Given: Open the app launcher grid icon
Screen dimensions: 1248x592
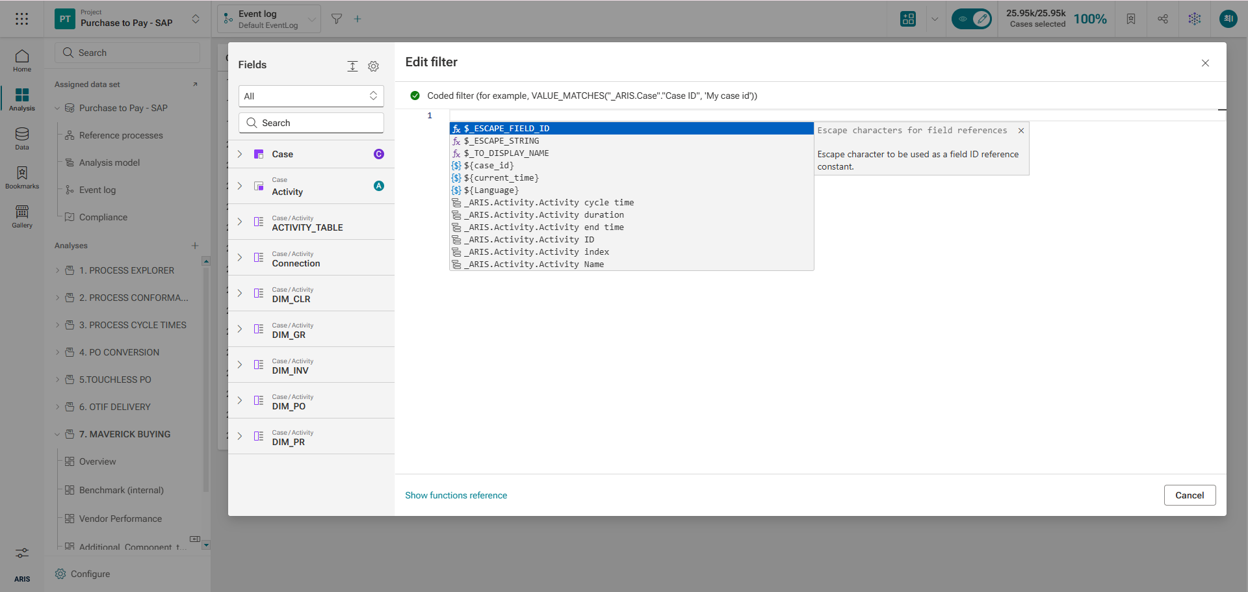Looking at the screenshot, I should click(x=22, y=19).
